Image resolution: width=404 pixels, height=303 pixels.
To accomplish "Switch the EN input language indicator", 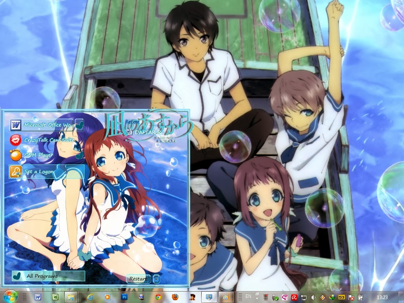I will click(249, 297).
